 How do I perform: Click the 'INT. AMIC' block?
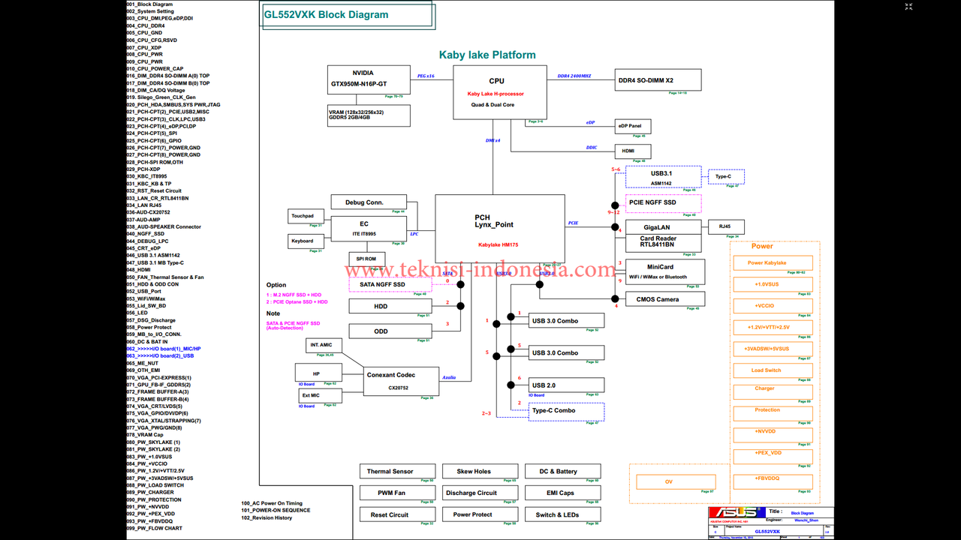click(324, 345)
